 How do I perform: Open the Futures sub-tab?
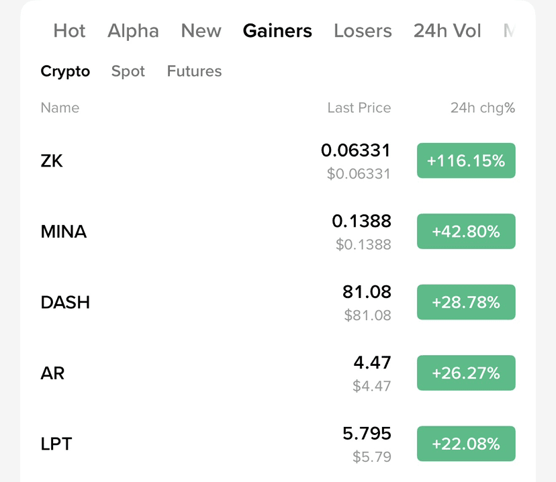(194, 71)
